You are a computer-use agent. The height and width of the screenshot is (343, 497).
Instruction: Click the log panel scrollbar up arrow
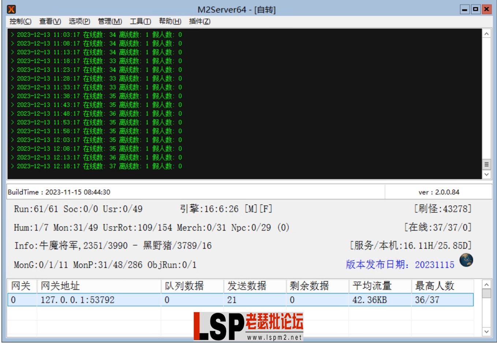coord(486,34)
